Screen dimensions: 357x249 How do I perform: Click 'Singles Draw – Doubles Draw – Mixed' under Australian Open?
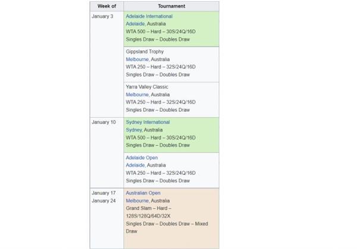(167, 224)
